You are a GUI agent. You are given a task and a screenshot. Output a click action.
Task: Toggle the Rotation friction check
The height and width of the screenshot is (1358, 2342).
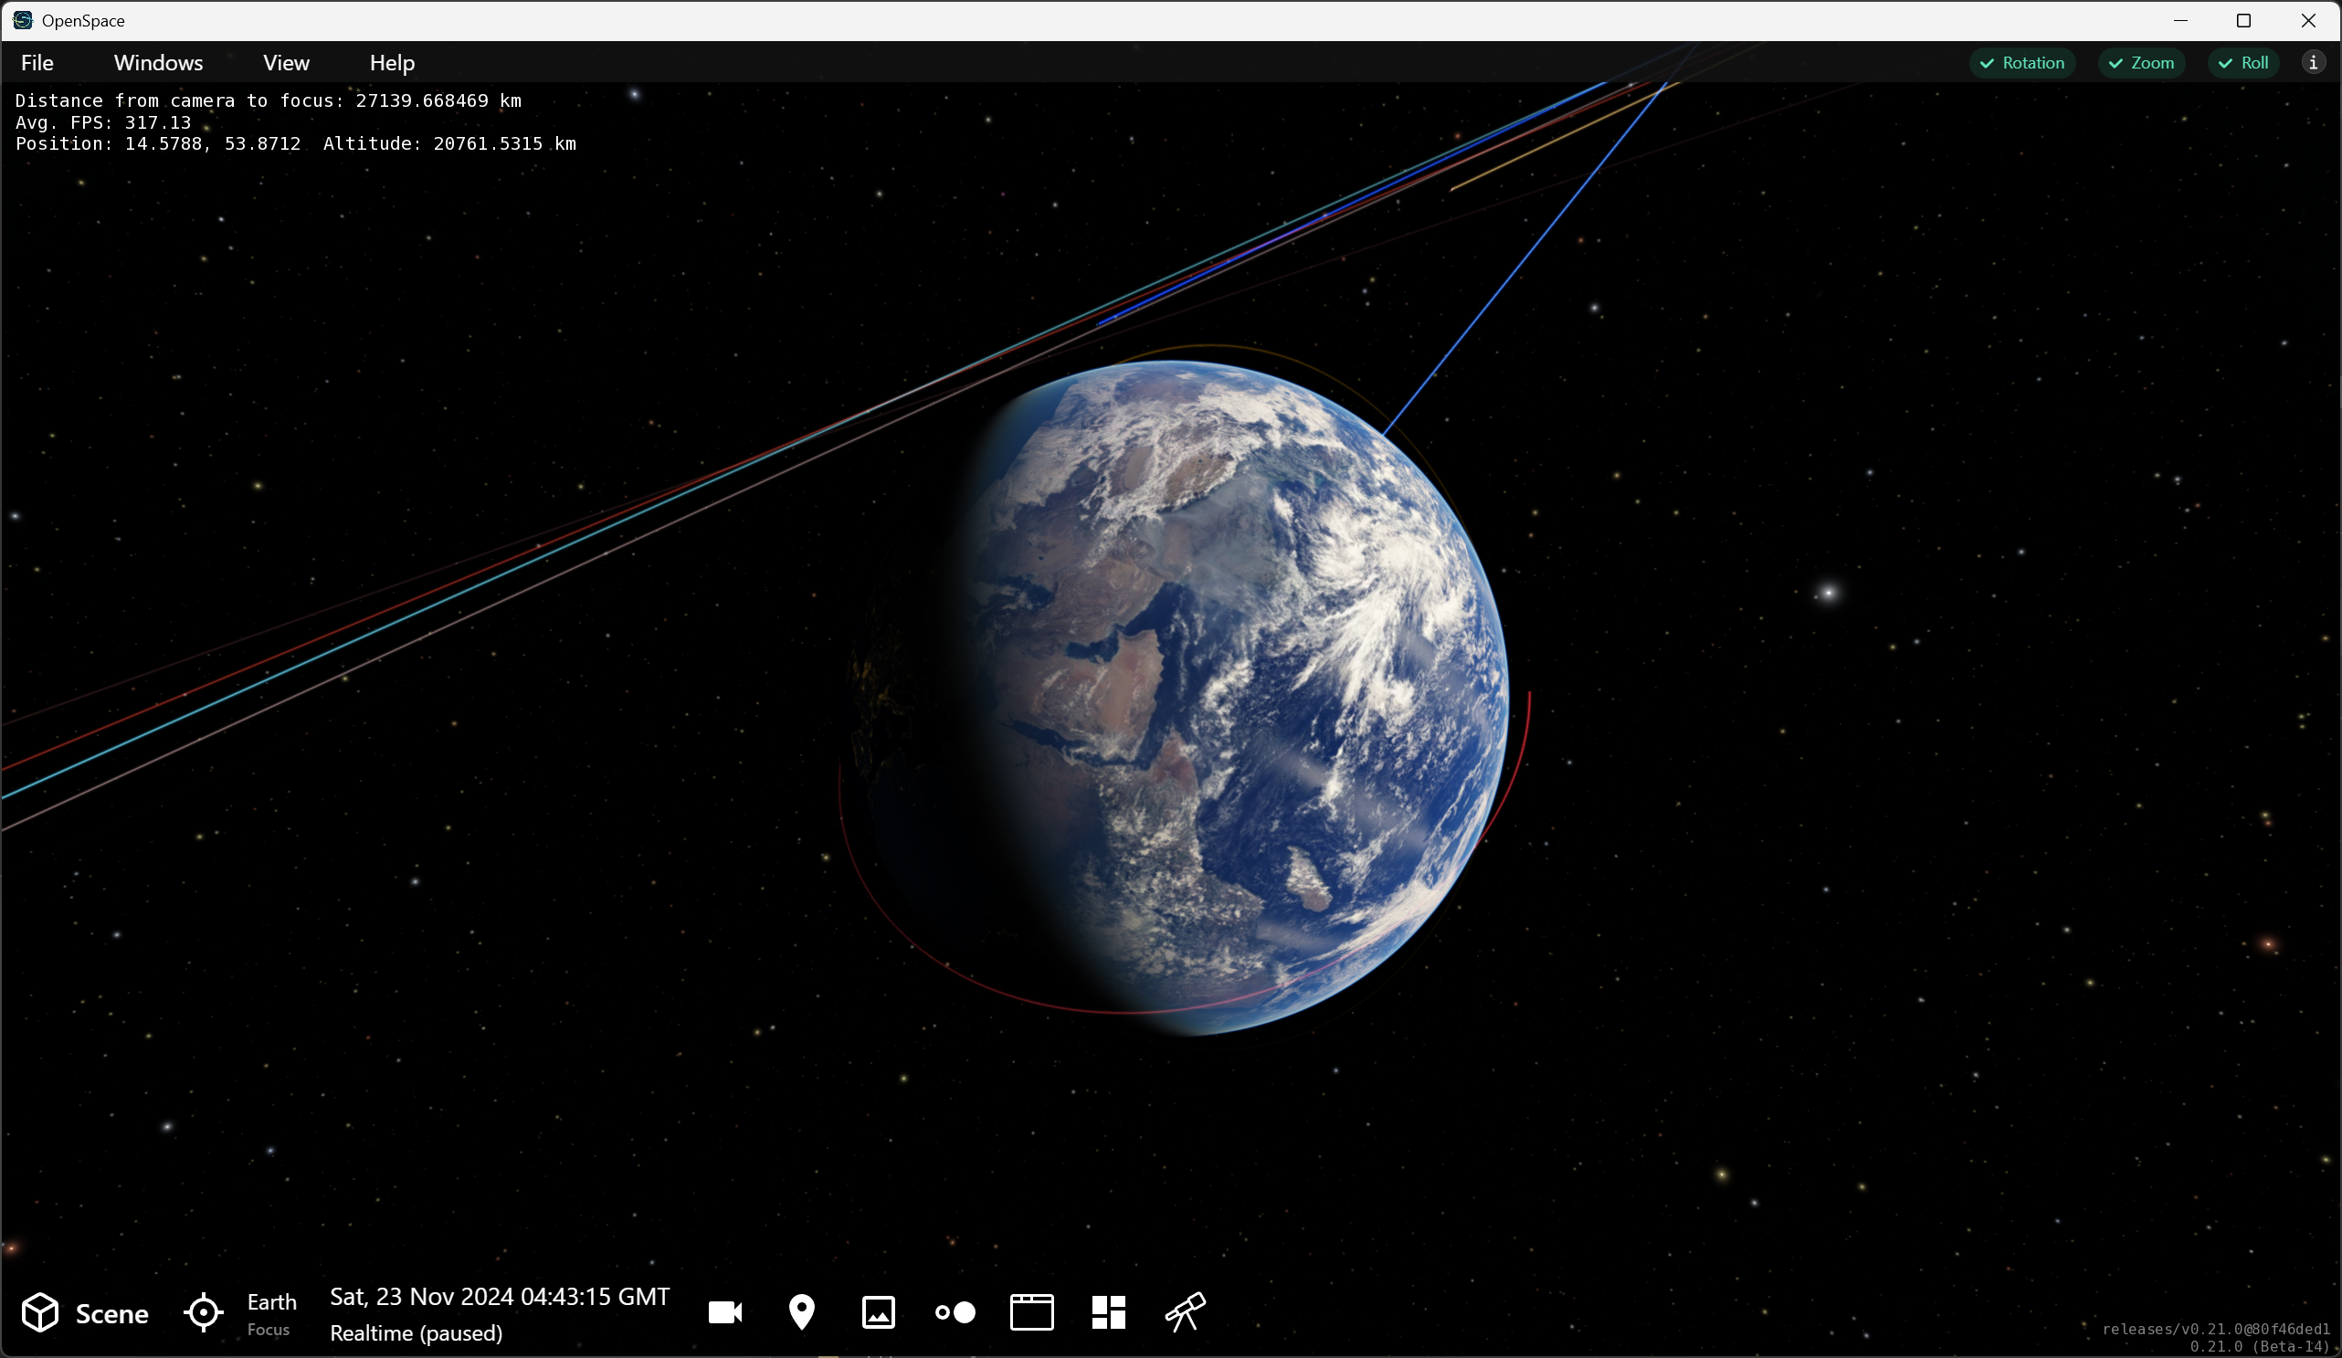tap(2022, 63)
